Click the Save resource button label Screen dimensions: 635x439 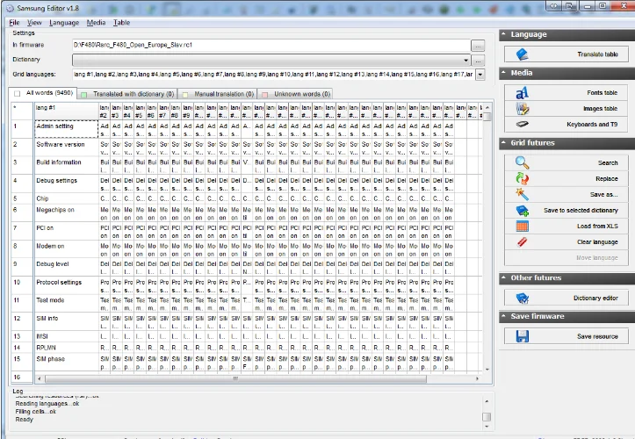(x=597, y=336)
